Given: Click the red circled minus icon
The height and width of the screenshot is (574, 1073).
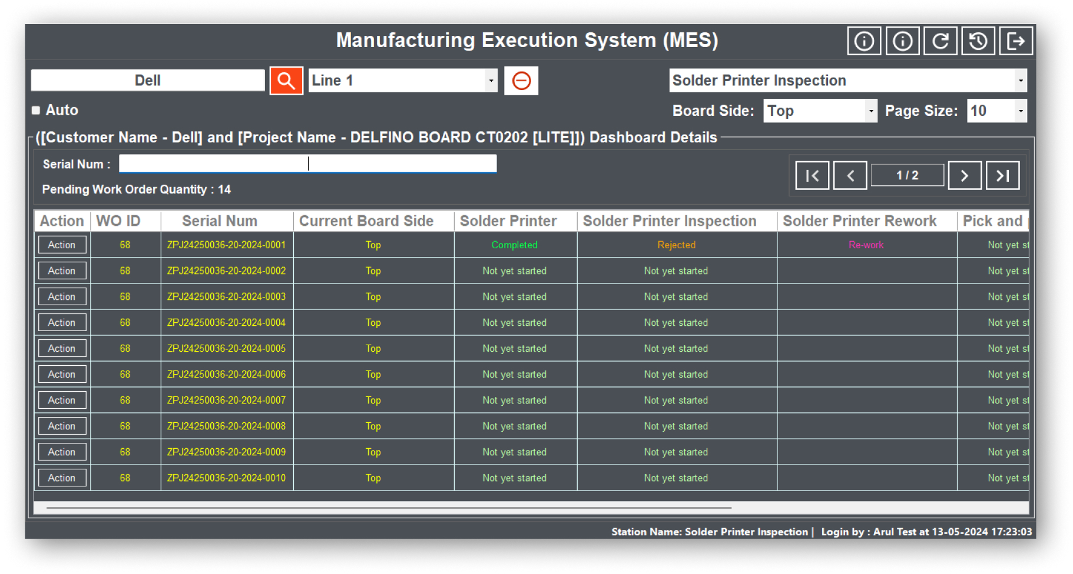Looking at the screenshot, I should (x=521, y=81).
